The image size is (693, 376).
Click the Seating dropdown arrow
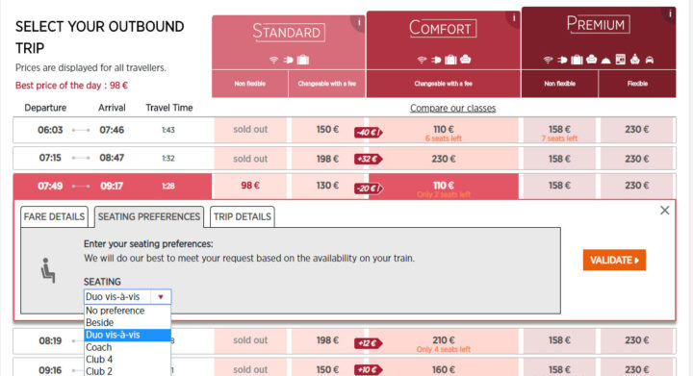(x=161, y=297)
